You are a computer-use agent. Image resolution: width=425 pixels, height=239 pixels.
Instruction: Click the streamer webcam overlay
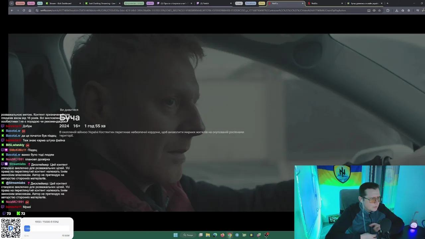pyautogui.click(x=360, y=202)
